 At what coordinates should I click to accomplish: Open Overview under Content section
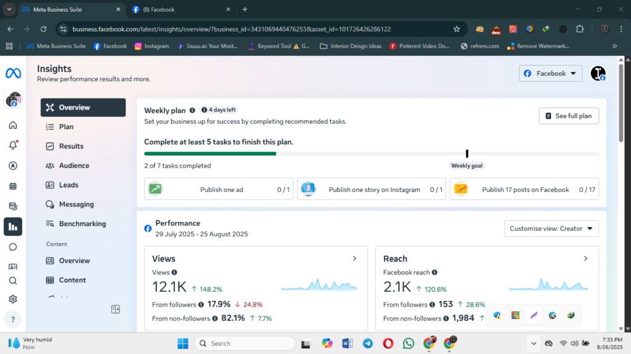(83, 260)
